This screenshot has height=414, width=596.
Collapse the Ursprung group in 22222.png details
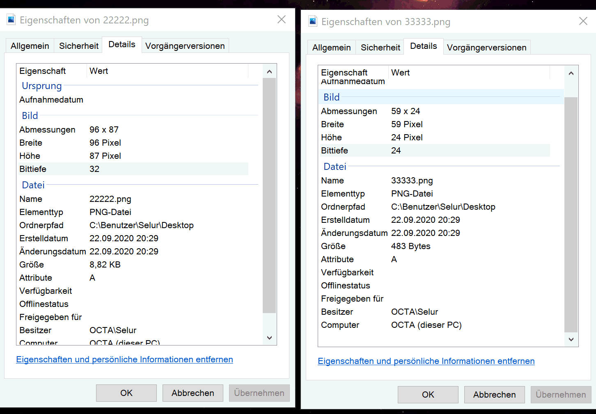(x=42, y=86)
